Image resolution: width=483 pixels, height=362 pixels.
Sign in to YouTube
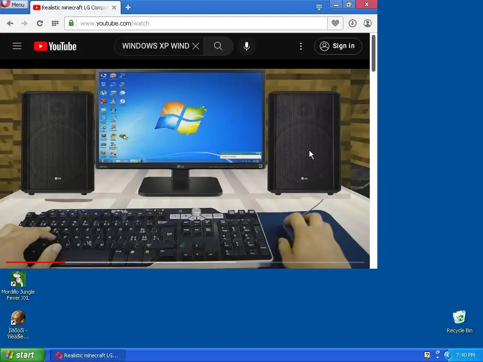pos(338,46)
